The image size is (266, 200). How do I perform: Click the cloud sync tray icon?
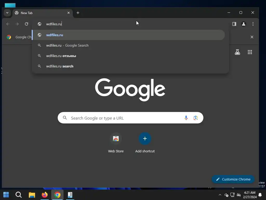pyautogui.click(x=239, y=195)
